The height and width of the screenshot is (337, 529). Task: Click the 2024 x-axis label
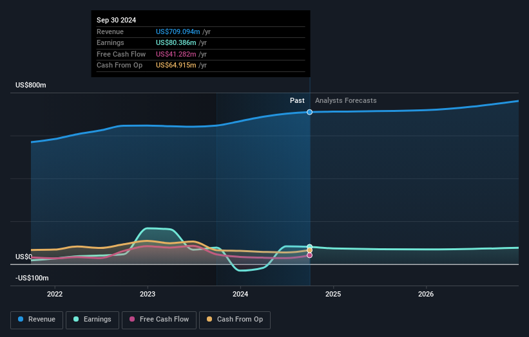240,295
